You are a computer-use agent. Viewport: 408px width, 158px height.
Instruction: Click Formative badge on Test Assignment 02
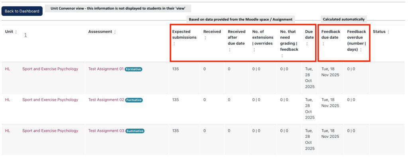point(134,100)
